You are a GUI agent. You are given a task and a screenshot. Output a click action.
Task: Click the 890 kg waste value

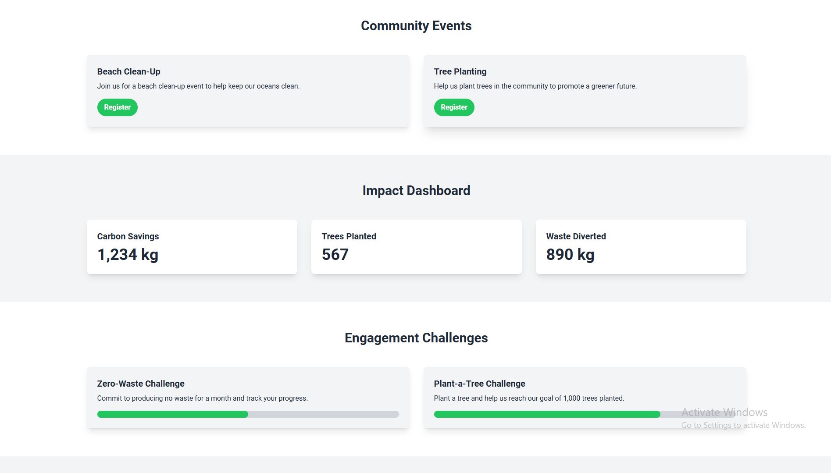click(x=570, y=255)
